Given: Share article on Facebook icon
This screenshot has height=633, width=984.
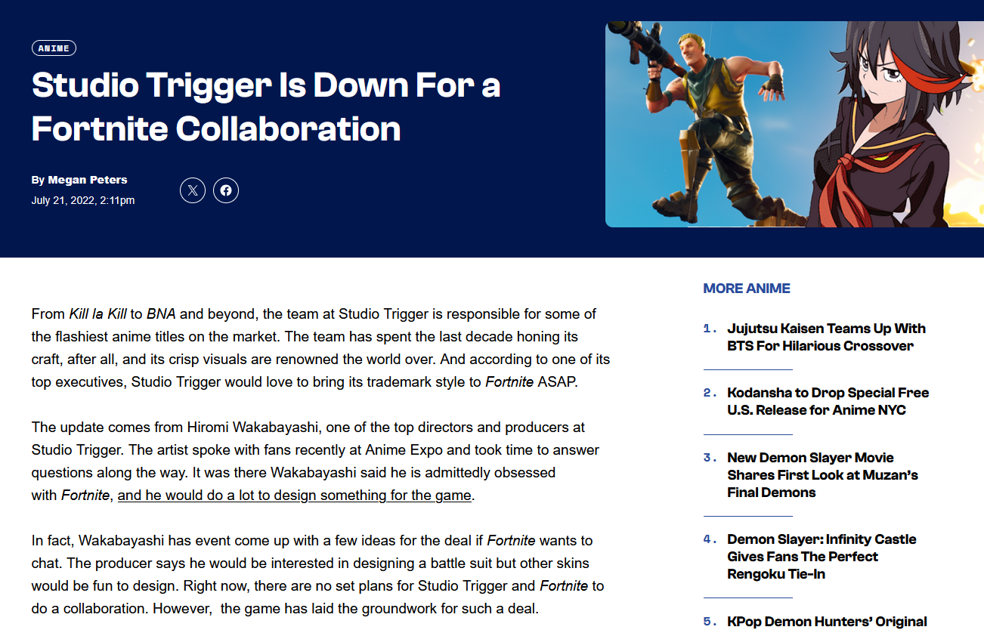Looking at the screenshot, I should [x=226, y=190].
